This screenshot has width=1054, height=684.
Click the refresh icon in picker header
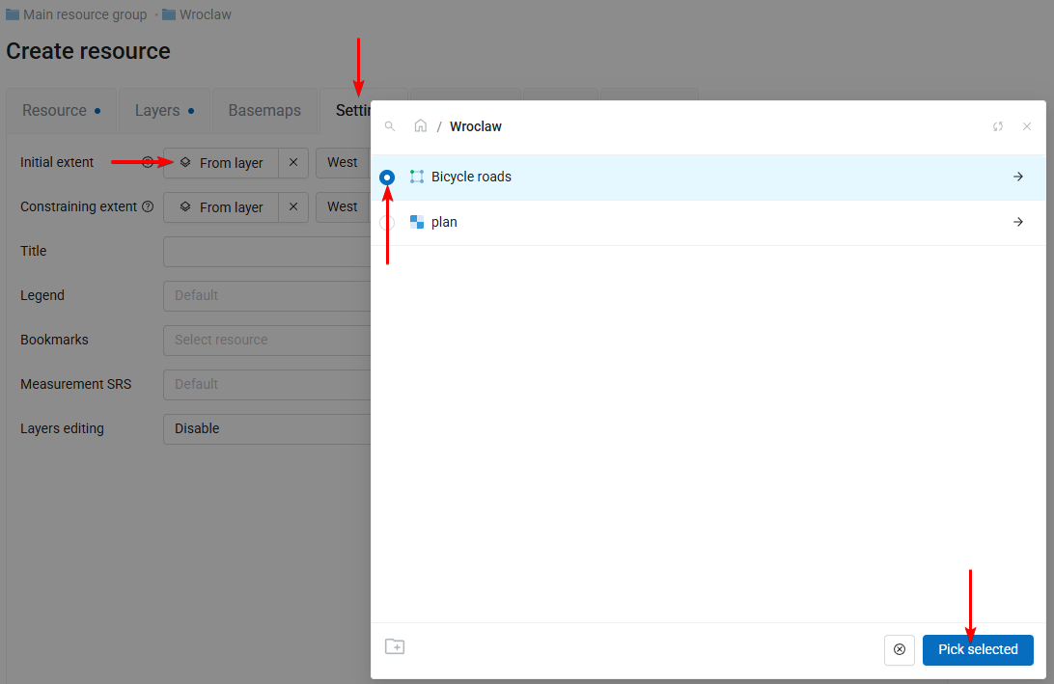pos(998,126)
